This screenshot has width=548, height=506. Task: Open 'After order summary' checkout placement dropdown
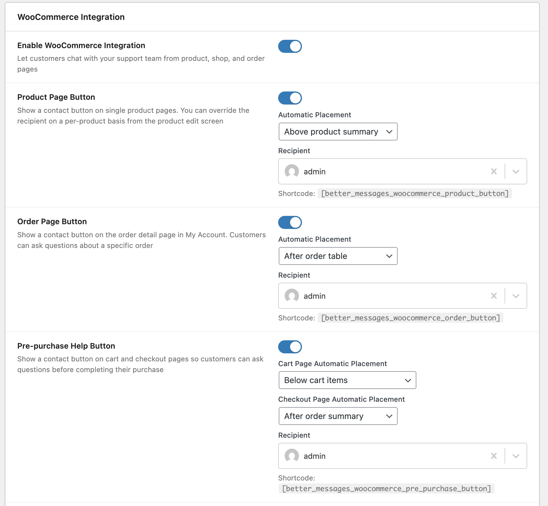338,416
